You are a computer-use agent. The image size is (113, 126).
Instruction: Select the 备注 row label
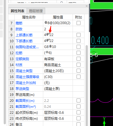click(x=19, y=124)
